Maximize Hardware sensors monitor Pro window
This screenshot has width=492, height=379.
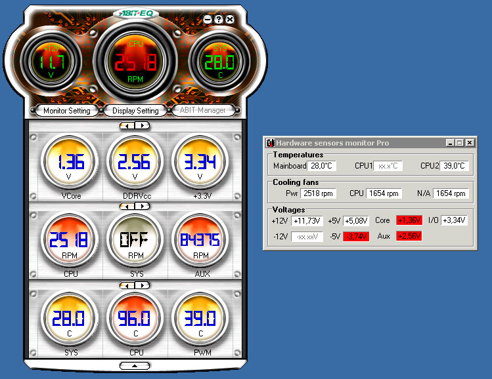tap(459, 143)
